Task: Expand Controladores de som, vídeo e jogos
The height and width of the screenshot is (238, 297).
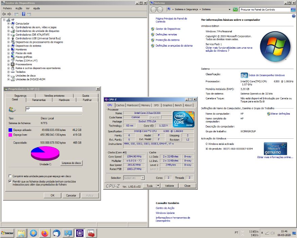Action: tap(8, 27)
